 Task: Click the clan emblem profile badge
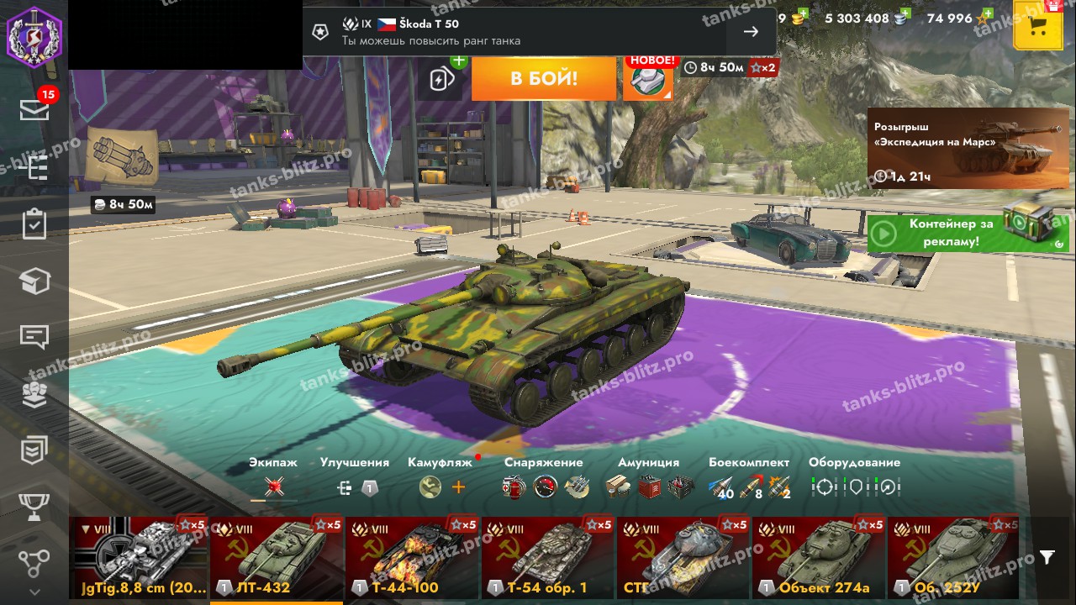[x=34, y=34]
